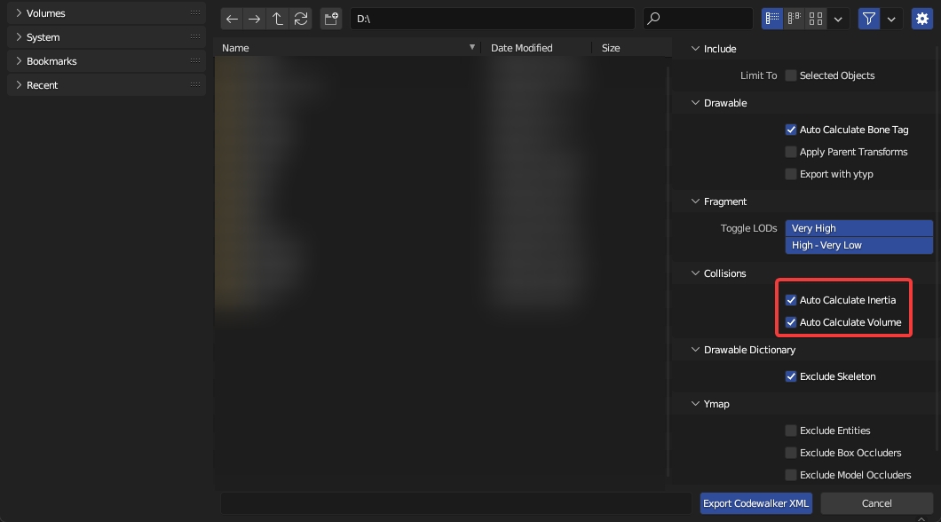Expand the Volumes panel
941x522 pixels.
(x=19, y=13)
